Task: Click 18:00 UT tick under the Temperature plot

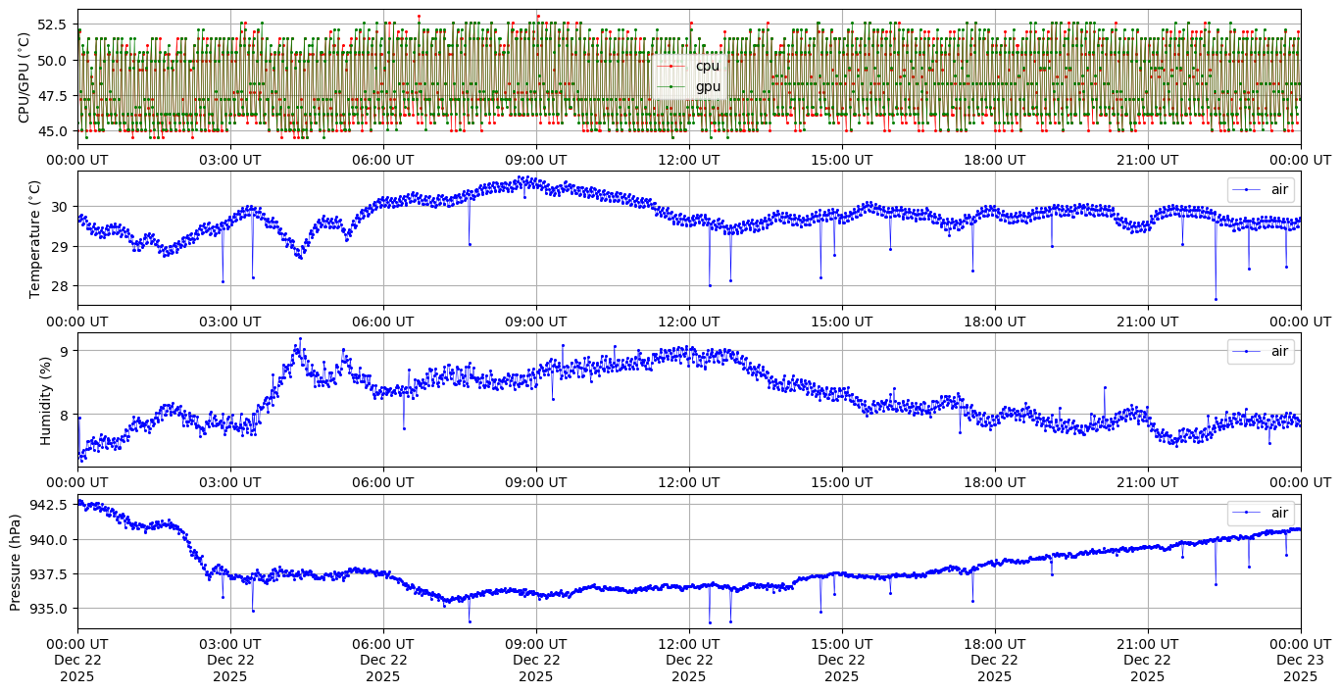Action: (995, 320)
